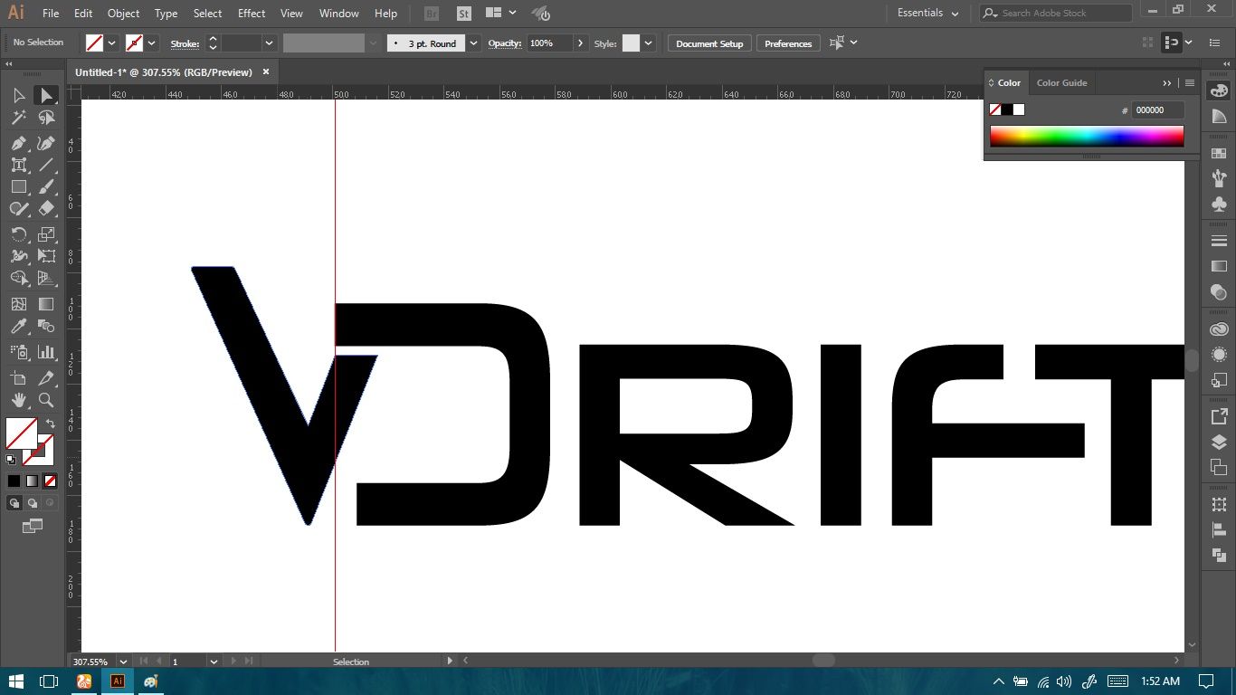Activate the Type tool
This screenshot has width=1236, height=695.
point(18,165)
